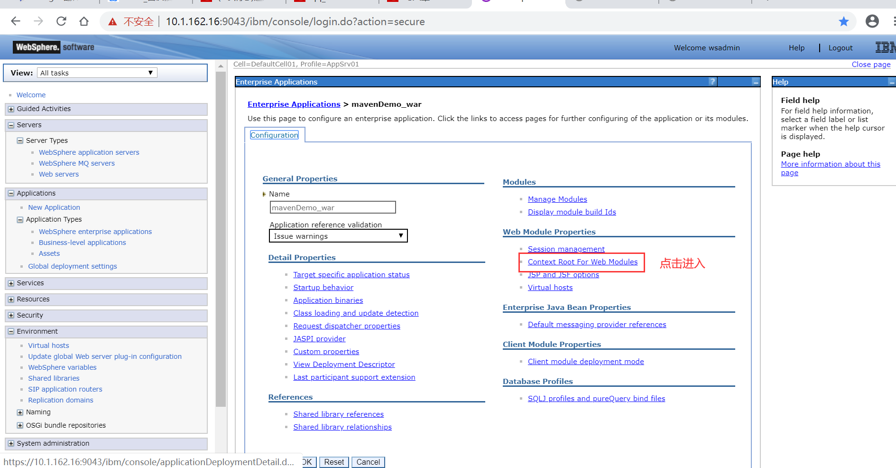896x468 pixels.
Task: Open the Context Root For Web Modules link
Action: pyautogui.click(x=582, y=262)
